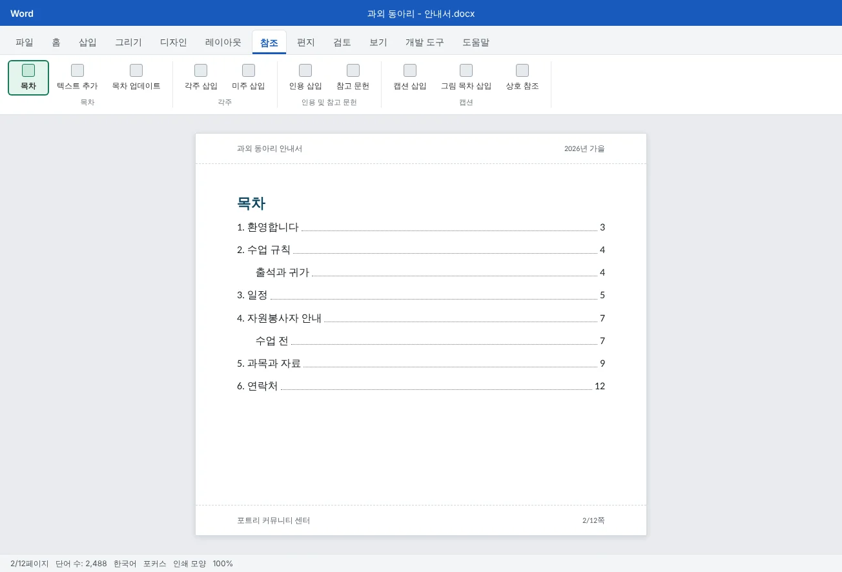This screenshot has width=842, height=572.
Task: Click the 인용 삽입 citation icon
Action: click(x=305, y=70)
